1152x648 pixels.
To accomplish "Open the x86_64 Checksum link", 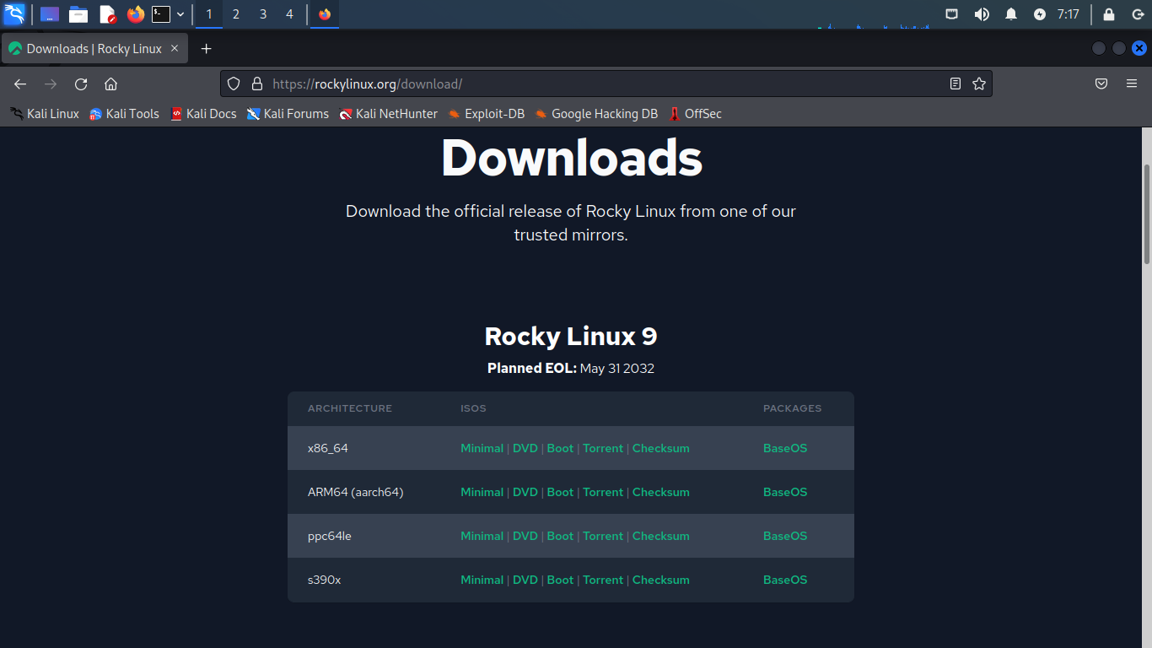I will click(661, 448).
